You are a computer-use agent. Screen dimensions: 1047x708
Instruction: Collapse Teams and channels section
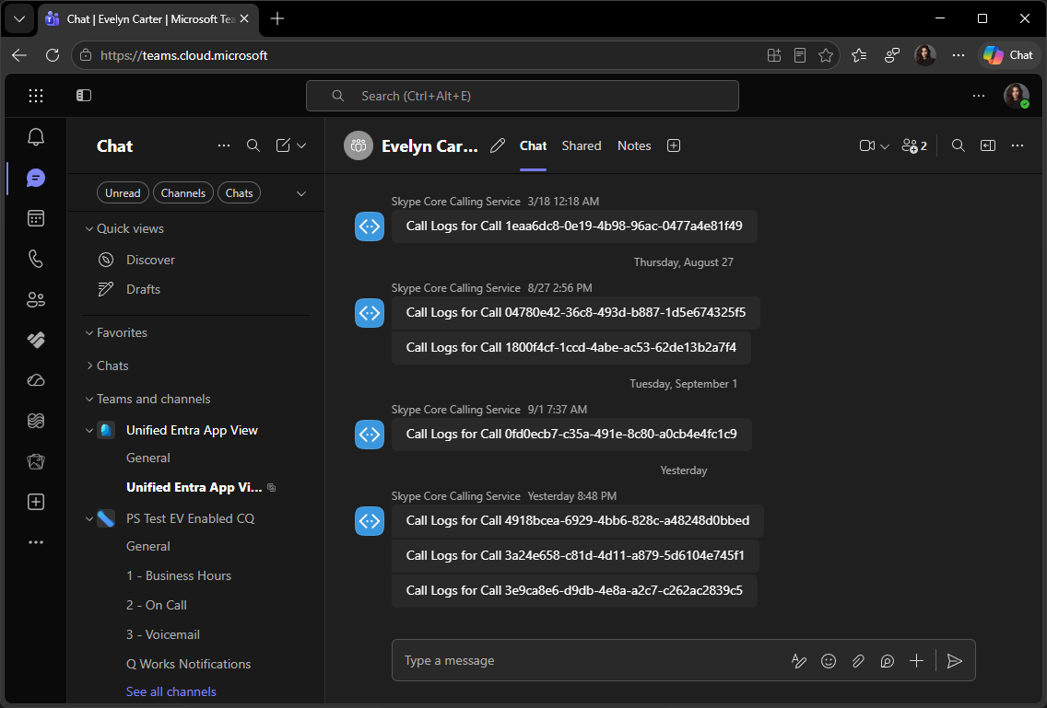click(89, 399)
